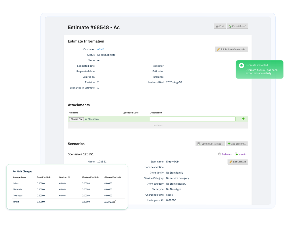Expand the Update All Statuses dropdown
Viewport: 291px width, 226px height.
click(210, 144)
